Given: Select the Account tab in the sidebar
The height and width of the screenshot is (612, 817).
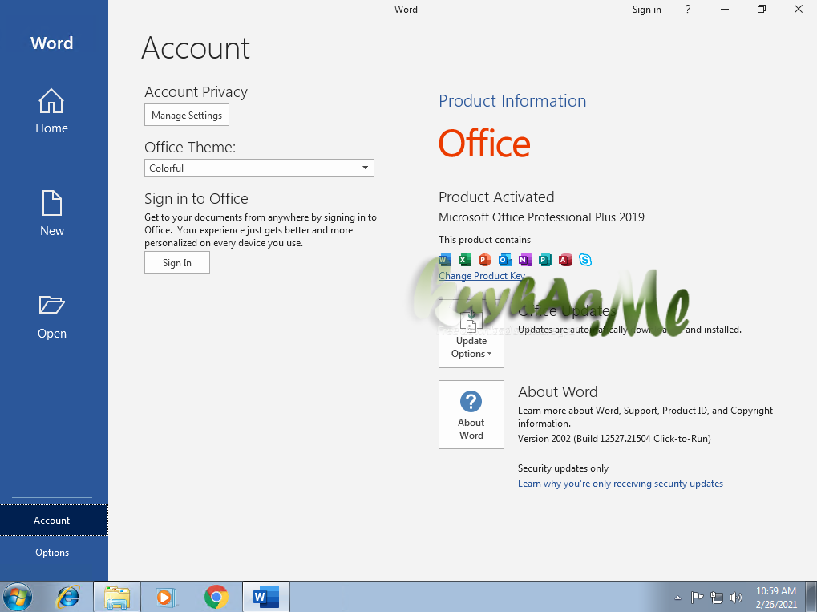Looking at the screenshot, I should 54,520.
